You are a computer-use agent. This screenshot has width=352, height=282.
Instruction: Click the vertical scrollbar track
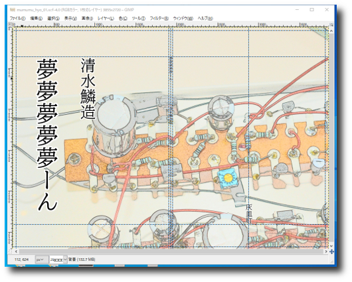(331, 139)
